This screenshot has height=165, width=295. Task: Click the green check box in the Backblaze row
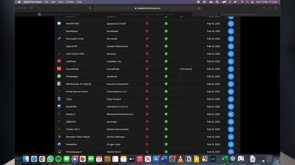click(166, 31)
